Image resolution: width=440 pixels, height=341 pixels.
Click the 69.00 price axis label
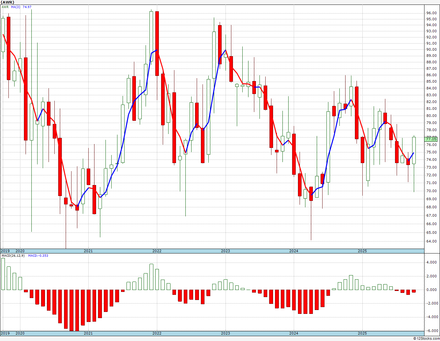coord(431,199)
